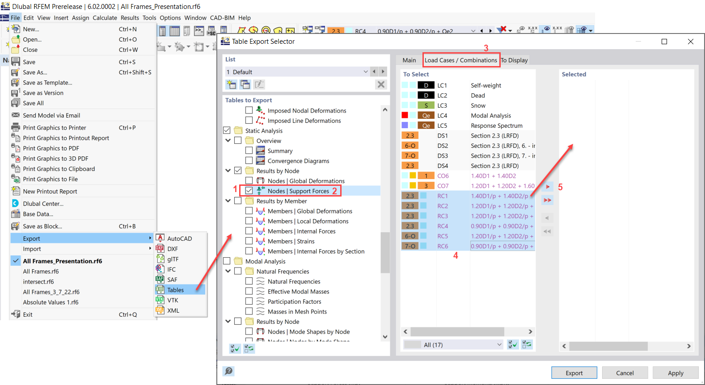The image size is (705, 385).
Task: Remove selected item from Selected list
Action: pyautogui.click(x=547, y=218)
